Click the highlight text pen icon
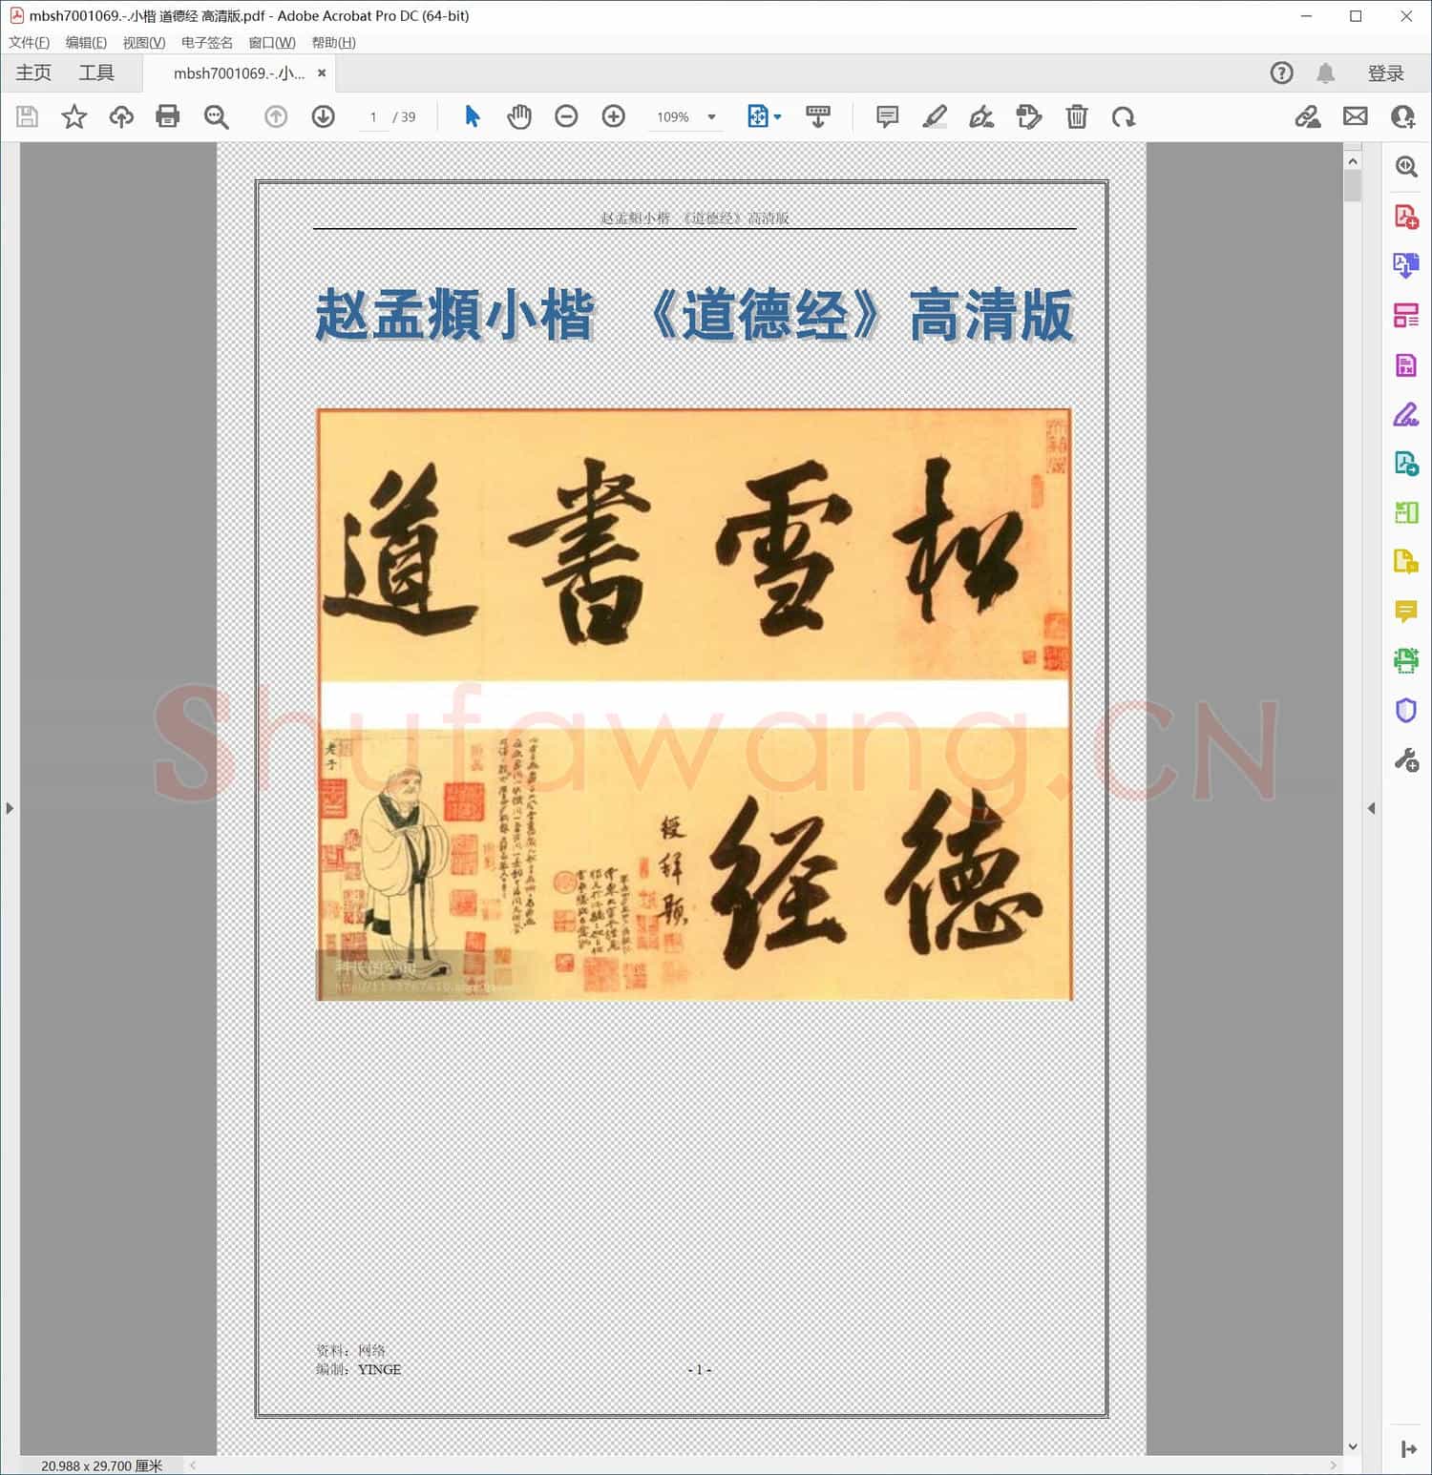This screenshot has height=1475, width=1432. click(935, 116)
